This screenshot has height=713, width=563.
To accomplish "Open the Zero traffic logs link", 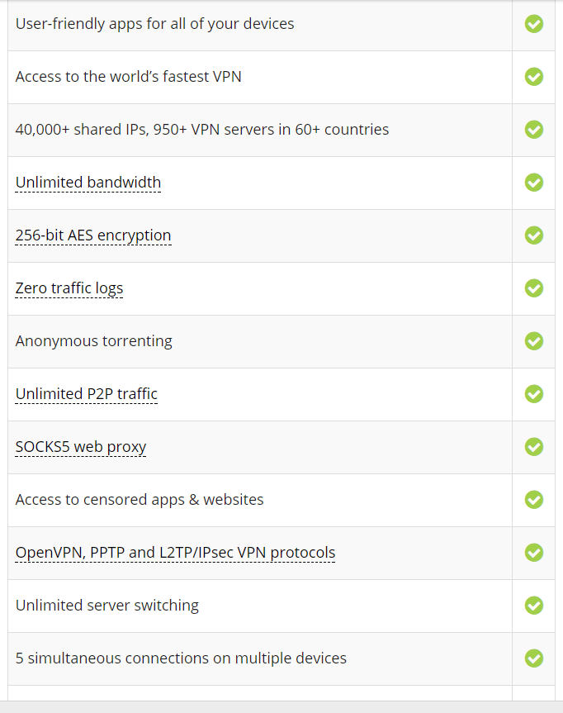I will click(x=69, y=288).
